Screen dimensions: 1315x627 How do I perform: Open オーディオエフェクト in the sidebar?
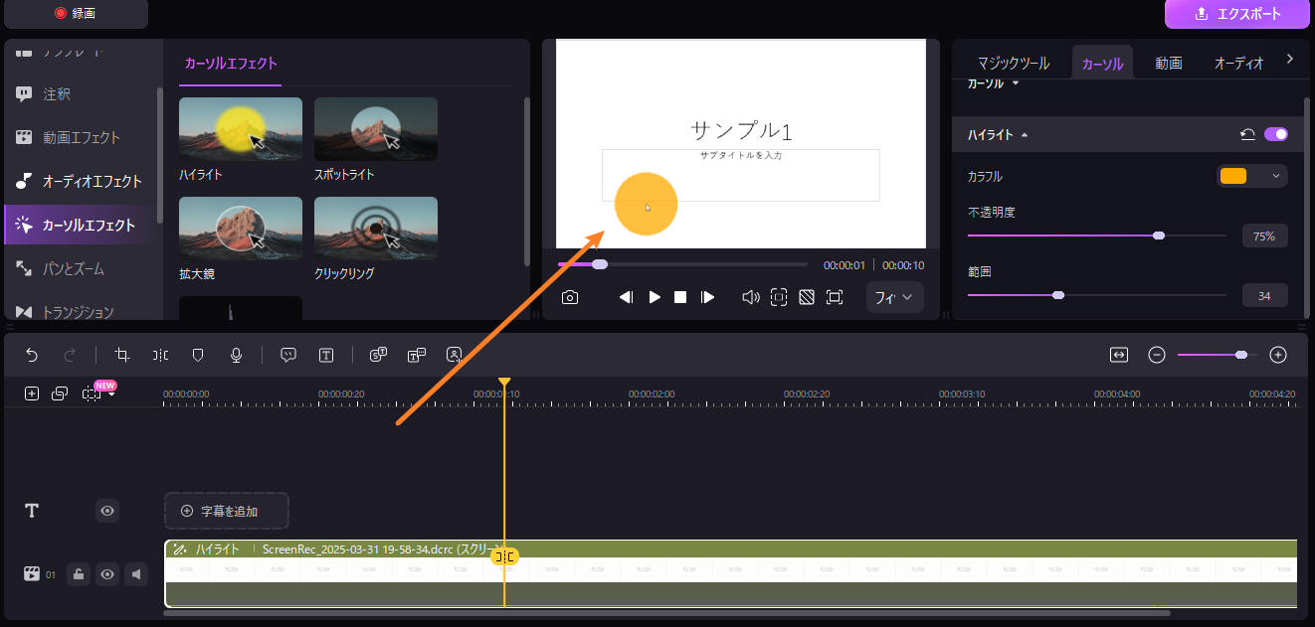point(81,182)
